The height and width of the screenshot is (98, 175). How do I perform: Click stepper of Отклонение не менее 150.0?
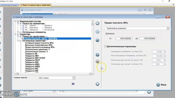164,60
